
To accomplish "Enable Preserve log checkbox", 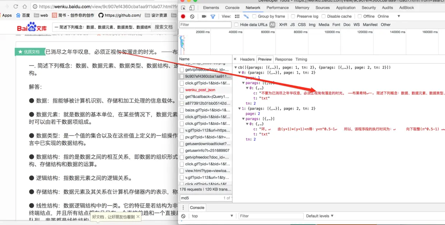I will pyautogui.click(x=293, y=17).
